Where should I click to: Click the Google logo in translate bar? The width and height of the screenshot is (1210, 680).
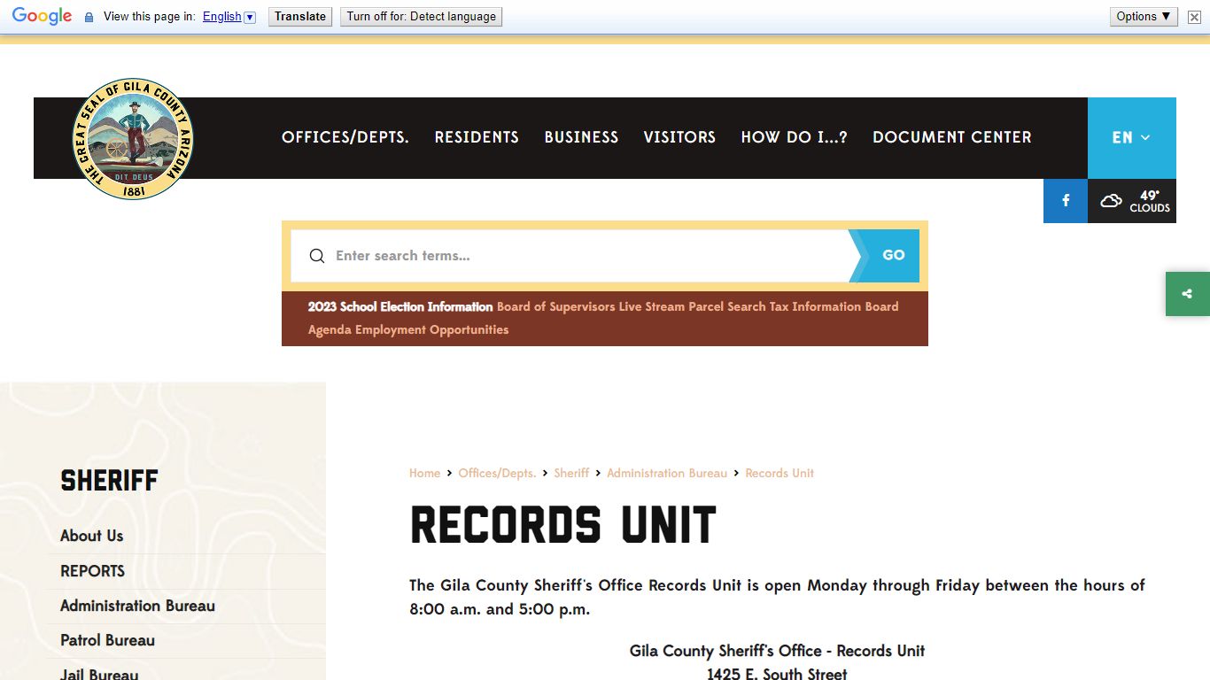pyautogui.click(x=42, y=16)
